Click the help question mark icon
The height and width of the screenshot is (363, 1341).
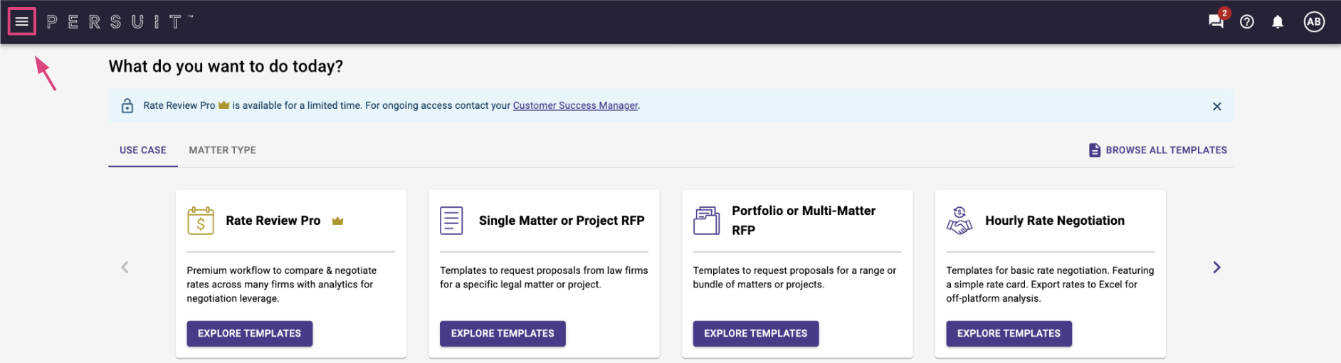1247,22
